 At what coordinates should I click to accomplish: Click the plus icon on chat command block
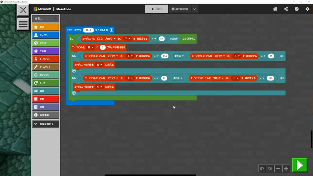[111, 30]
